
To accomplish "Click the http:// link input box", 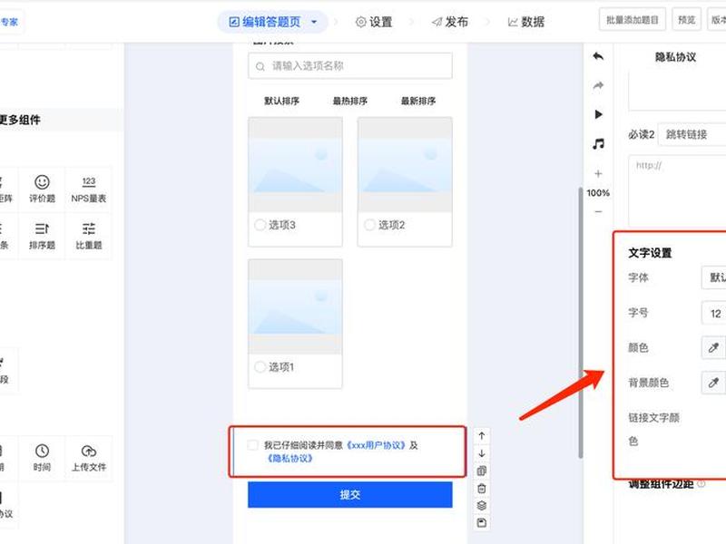I will (677, 190).
